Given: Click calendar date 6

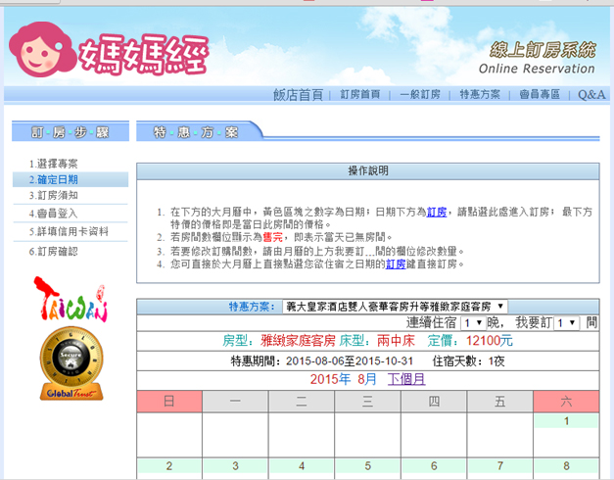Looking at the screenshot, I should [x=434, y=466].
